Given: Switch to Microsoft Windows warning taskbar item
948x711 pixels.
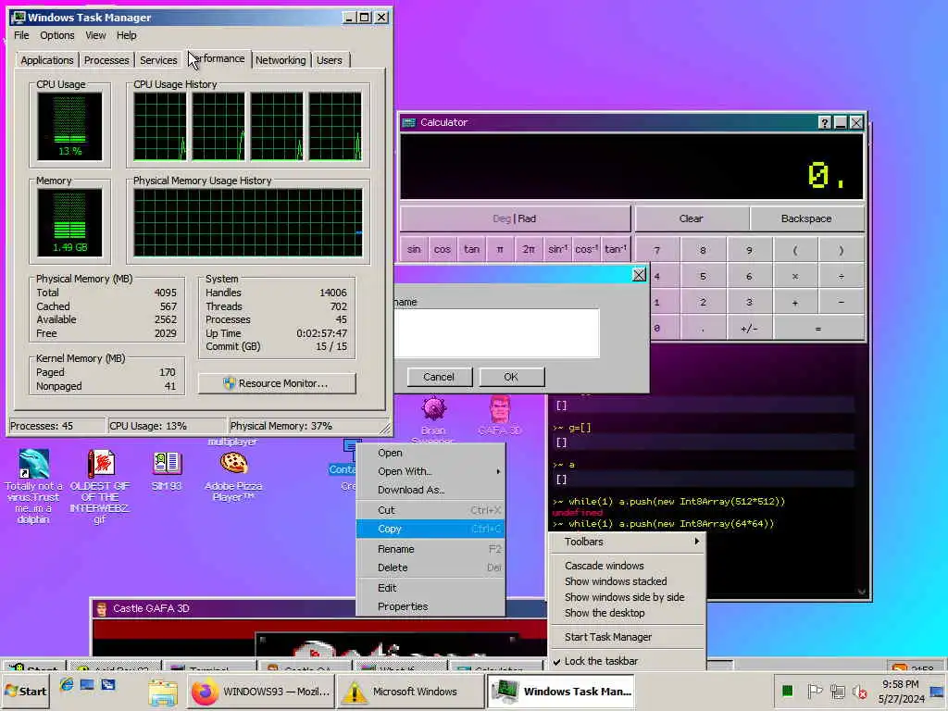Looking at the screenshot, I should (x=410, y=692).
